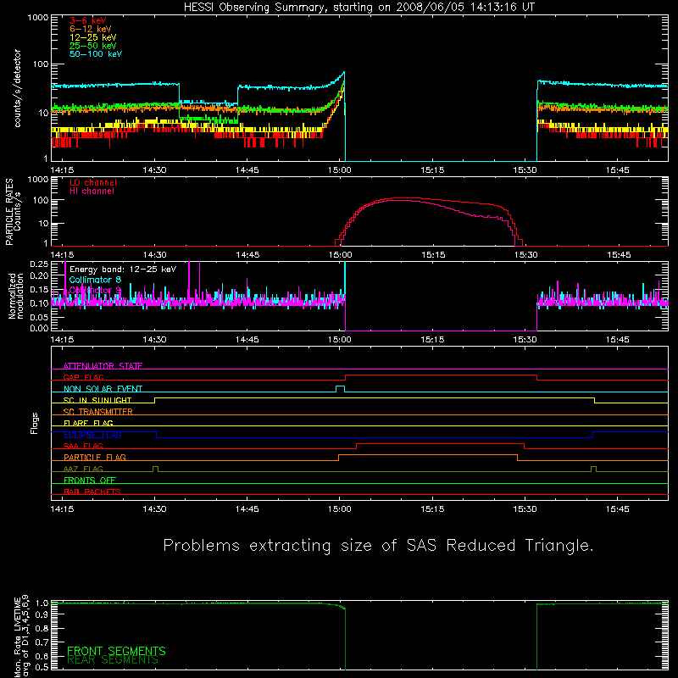Screen dimensions: 678x678
Task: Select the Collimator 9 legend label
Action: pyautogui.click(x=95, y=290)
